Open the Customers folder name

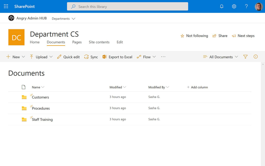(40, 97)
